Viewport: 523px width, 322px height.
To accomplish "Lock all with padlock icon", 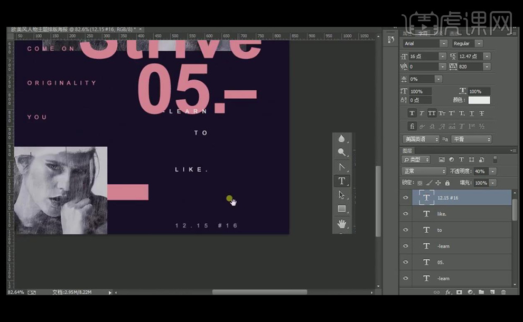I will [x=447, y=183].
